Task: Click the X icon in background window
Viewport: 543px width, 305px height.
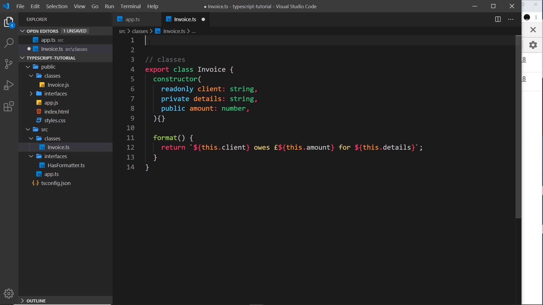Action: (533, 30)
